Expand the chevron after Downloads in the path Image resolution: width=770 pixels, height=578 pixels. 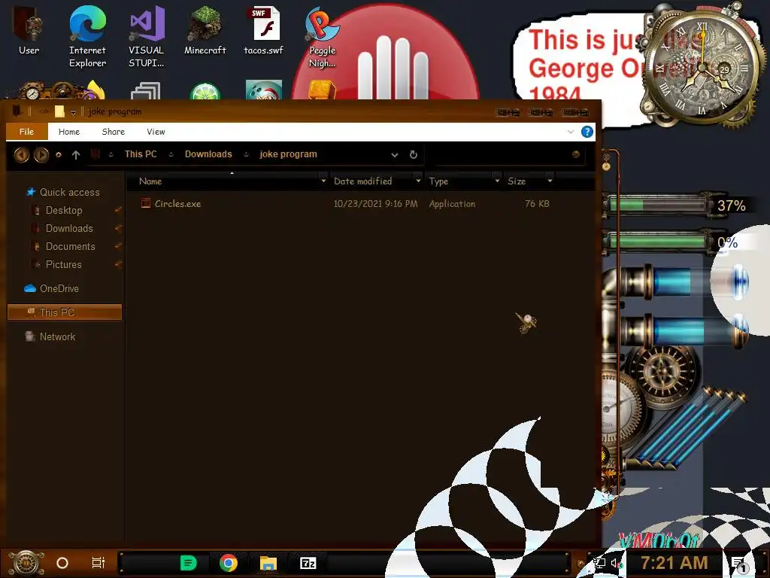tap(246, 154)
